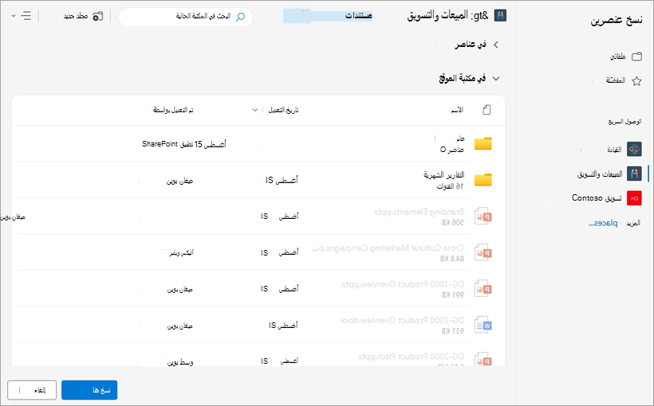
Task: Select ملفاتي in the sidebar
Action: click(618, 57)
